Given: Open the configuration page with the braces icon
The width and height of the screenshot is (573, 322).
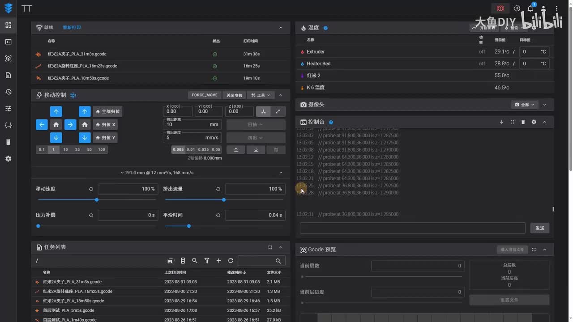Looking at the screenshot, I should (x=8, y=125).
